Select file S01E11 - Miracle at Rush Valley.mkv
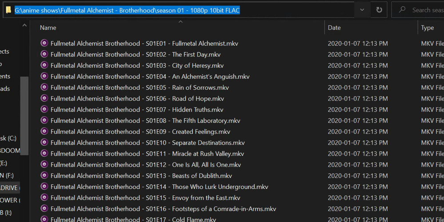 point(147,154)
